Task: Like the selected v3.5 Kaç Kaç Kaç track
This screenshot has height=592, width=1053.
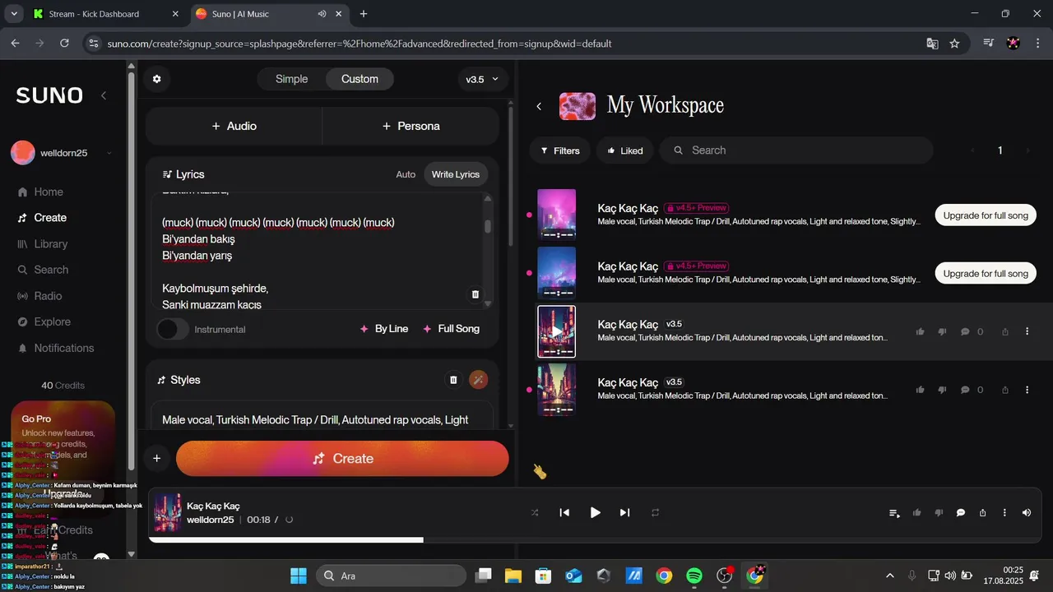Action: click(x=920, y=331)
